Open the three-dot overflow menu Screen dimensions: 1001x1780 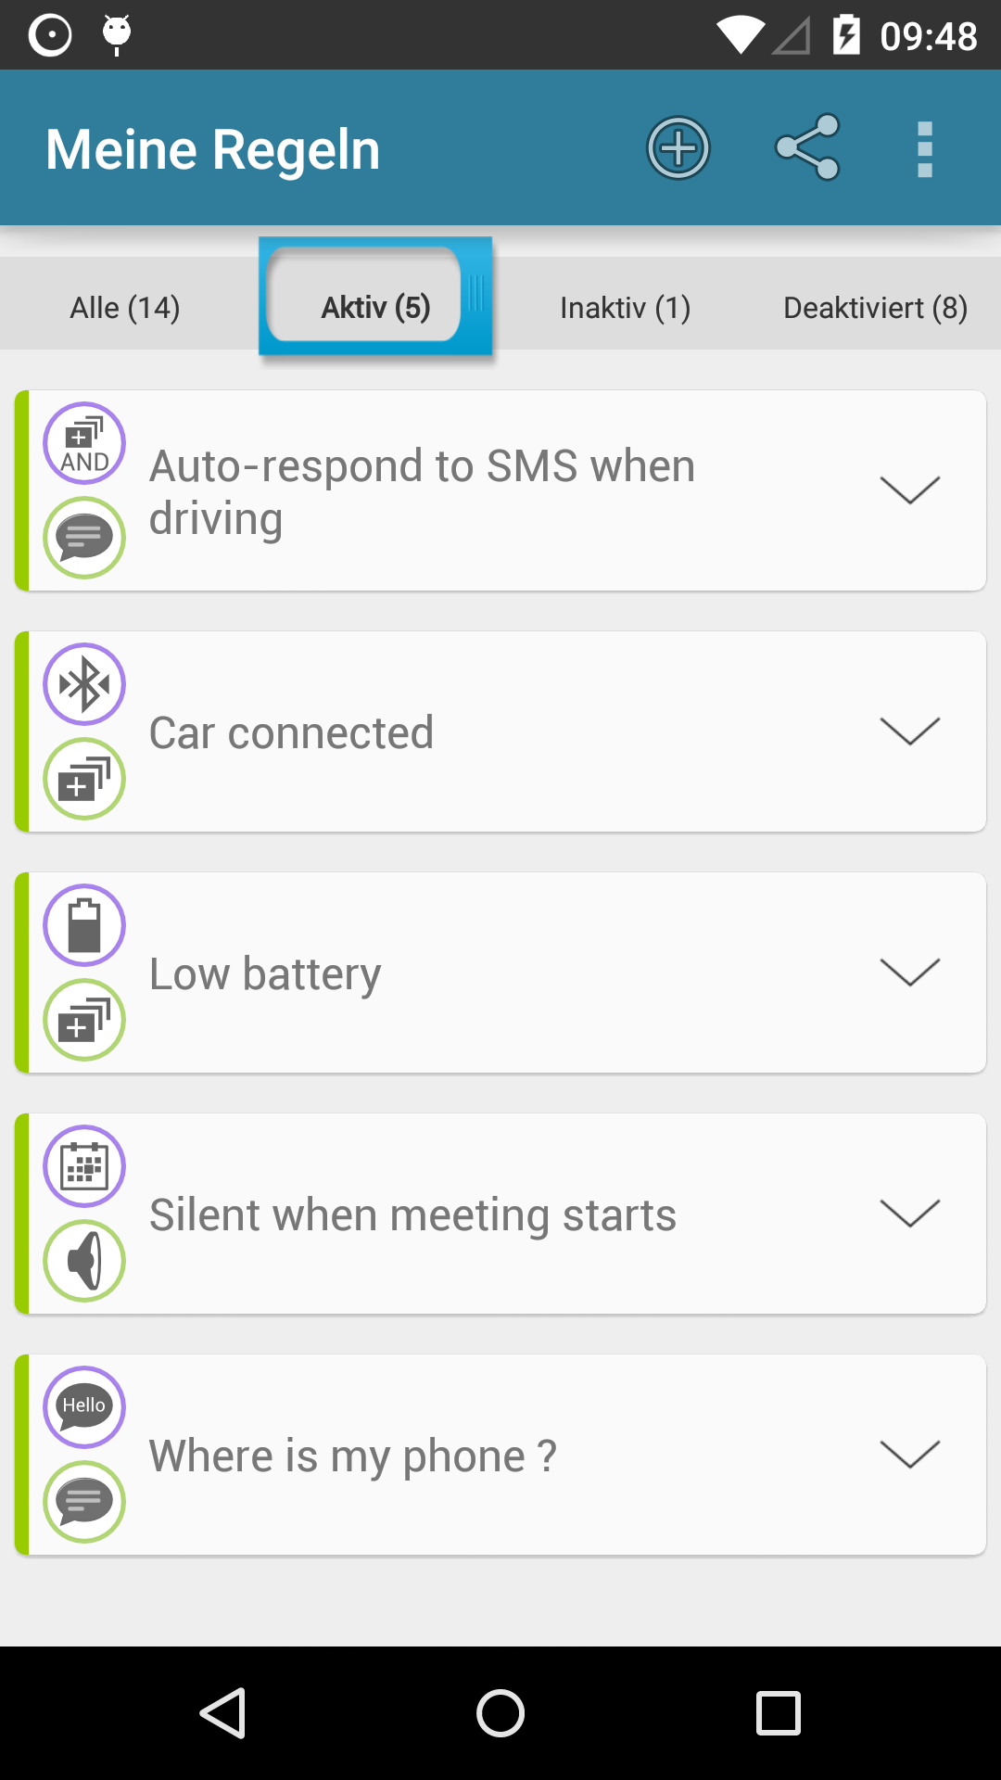[x=924, y=148]
